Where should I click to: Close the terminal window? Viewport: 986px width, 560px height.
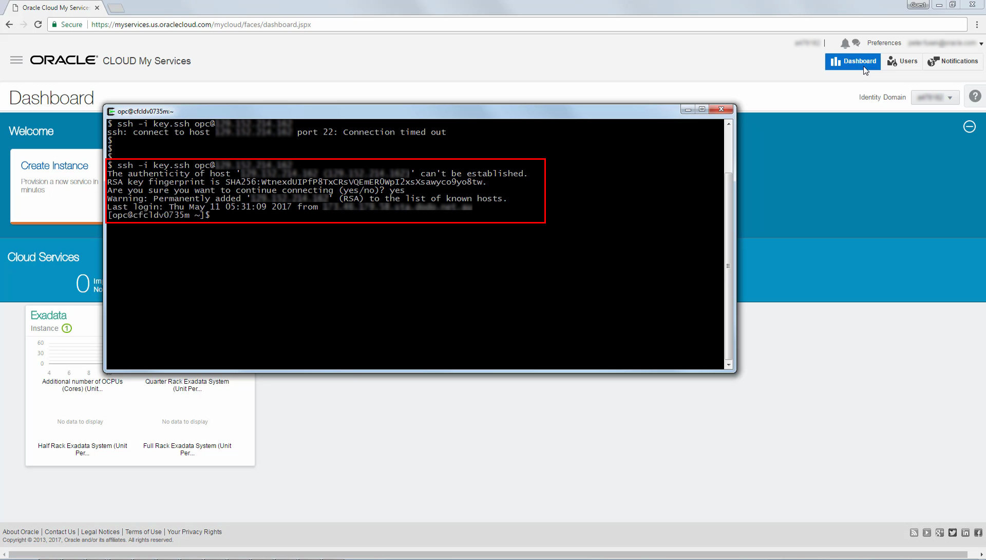721,109
